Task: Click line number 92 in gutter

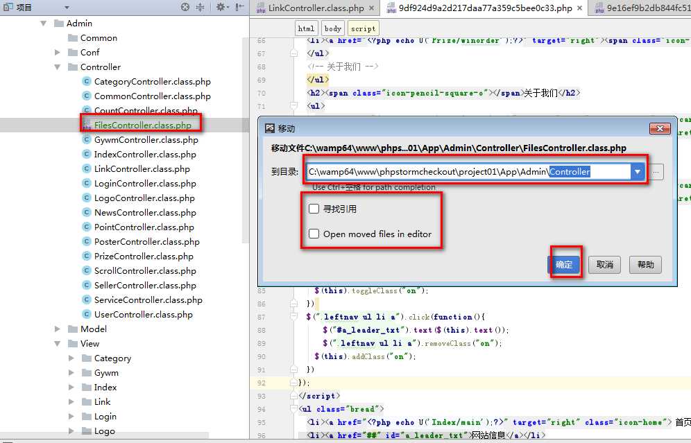Action: click(x=262, y=383)
